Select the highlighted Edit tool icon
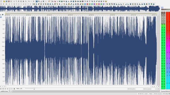This screenshot has height=95, width=170. click(x=37, y=1)
